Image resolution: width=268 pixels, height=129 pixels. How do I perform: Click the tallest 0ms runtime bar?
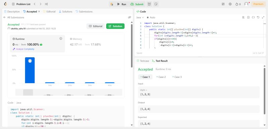pos(30,70)
